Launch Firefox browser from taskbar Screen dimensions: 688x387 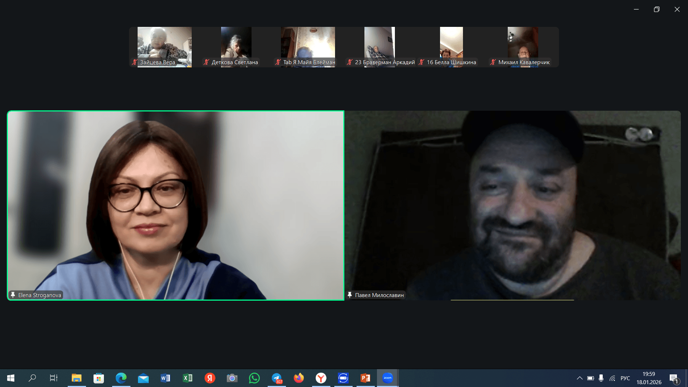point(299,378)
